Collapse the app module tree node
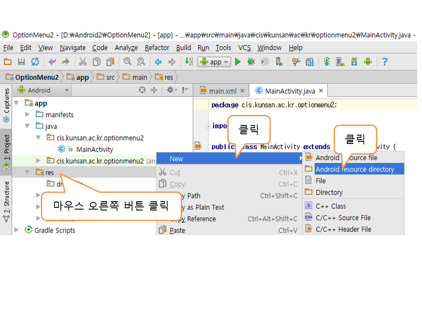This screenshot has width=422, height=317. pos(17,103)
